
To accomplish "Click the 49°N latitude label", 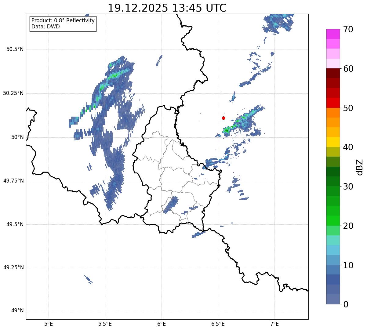I will (17, 311).
